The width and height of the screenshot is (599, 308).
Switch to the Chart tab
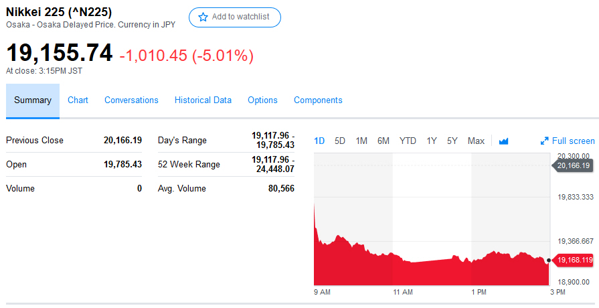(78, 100)
